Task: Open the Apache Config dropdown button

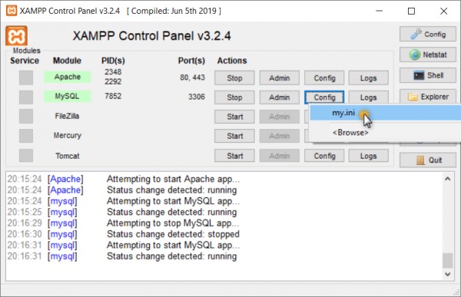Action: (324, 78)
